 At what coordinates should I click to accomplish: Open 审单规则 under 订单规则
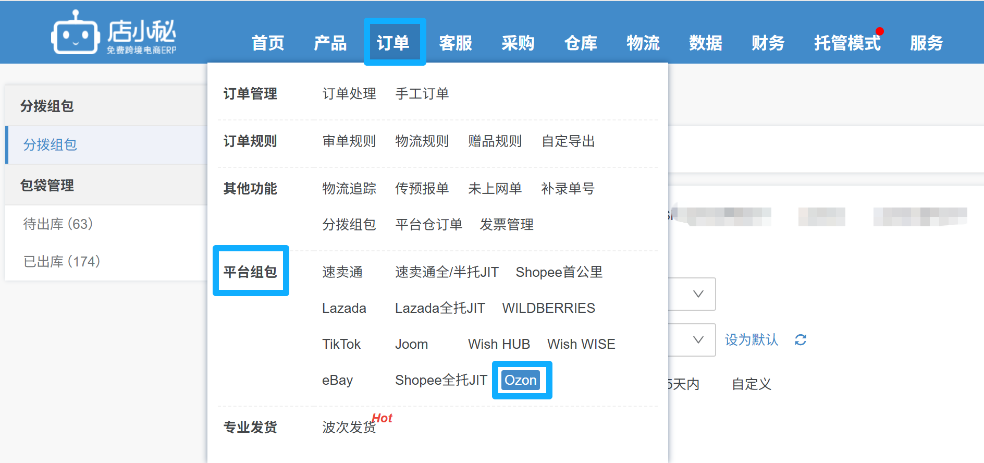point(349,141)
